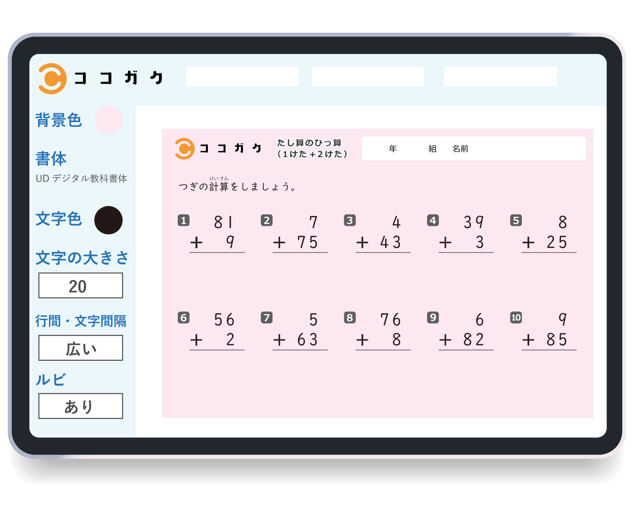
Task: Select problem number 5 badge
Action: tap(516, 220)
